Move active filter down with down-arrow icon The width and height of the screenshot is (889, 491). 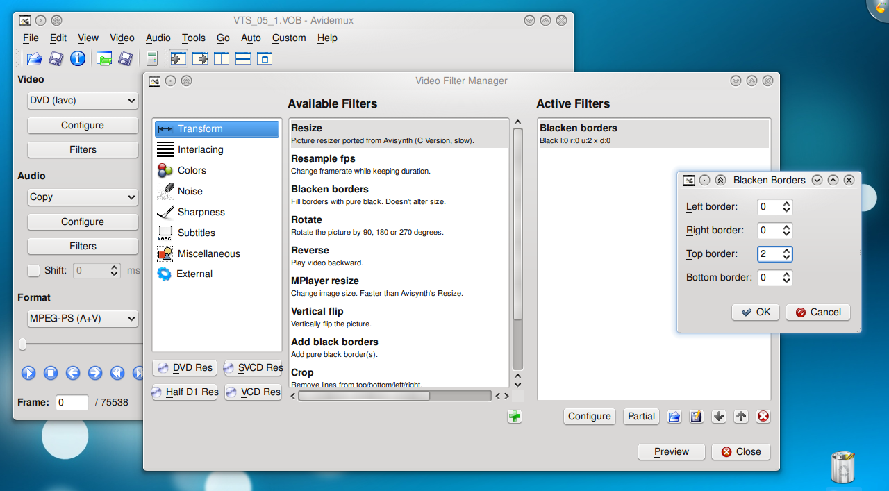click(x=719, y=416)
